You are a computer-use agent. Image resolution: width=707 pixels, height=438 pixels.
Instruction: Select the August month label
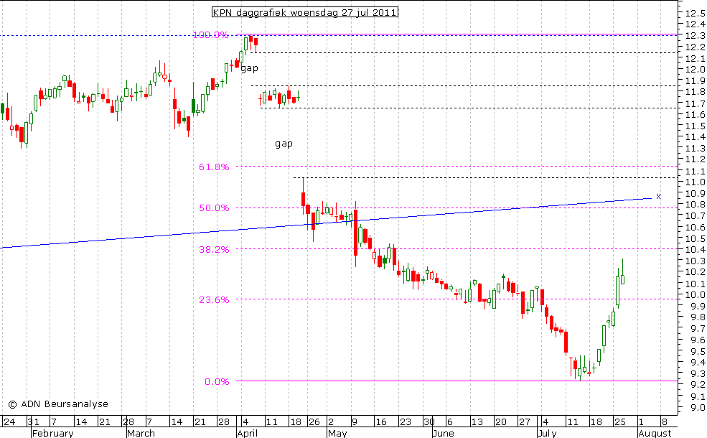[x=655, y=433]
